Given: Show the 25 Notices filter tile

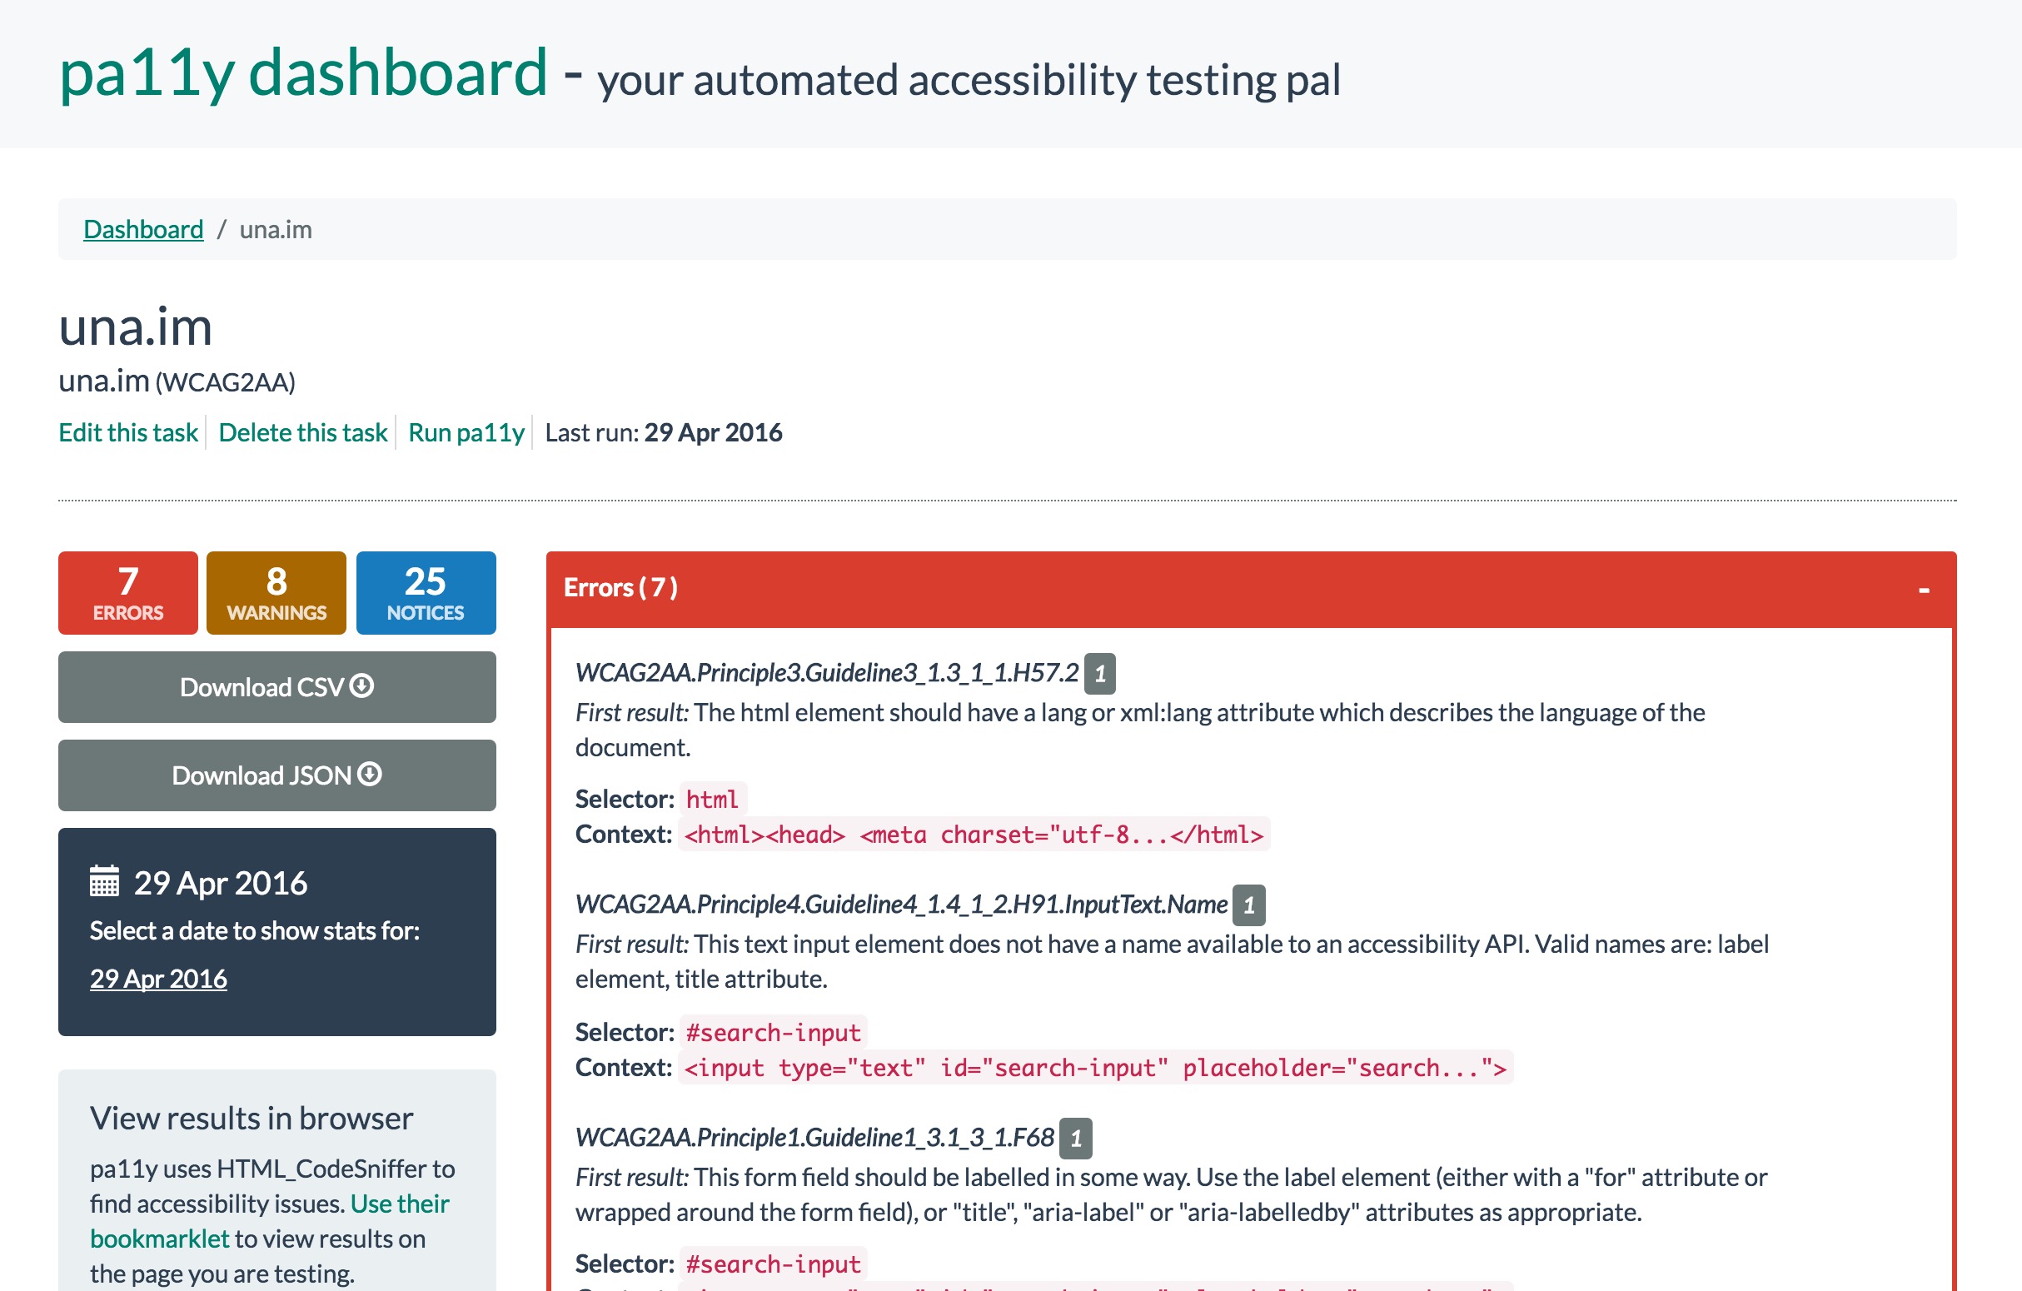Looking at the screenshot, I should [425, 593].
